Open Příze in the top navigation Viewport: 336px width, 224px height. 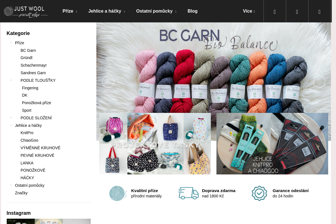click(69, 11)
